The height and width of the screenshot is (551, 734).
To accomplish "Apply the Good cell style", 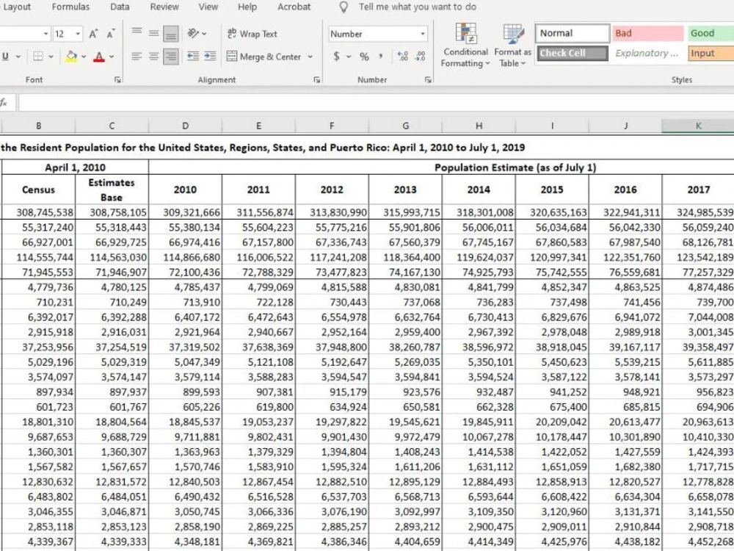I will point(711,33).
